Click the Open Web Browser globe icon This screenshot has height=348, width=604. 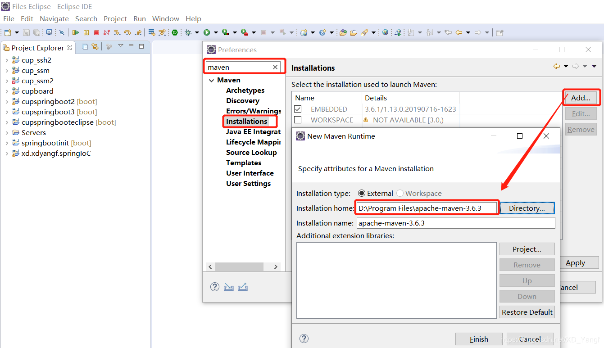pyautogui.click(x=385, y=32)
